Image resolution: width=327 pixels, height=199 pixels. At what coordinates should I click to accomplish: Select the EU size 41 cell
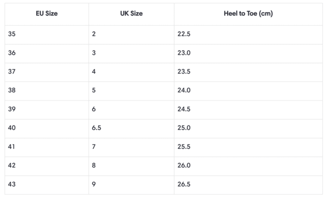pyautogui.click(x=13, y=147)
